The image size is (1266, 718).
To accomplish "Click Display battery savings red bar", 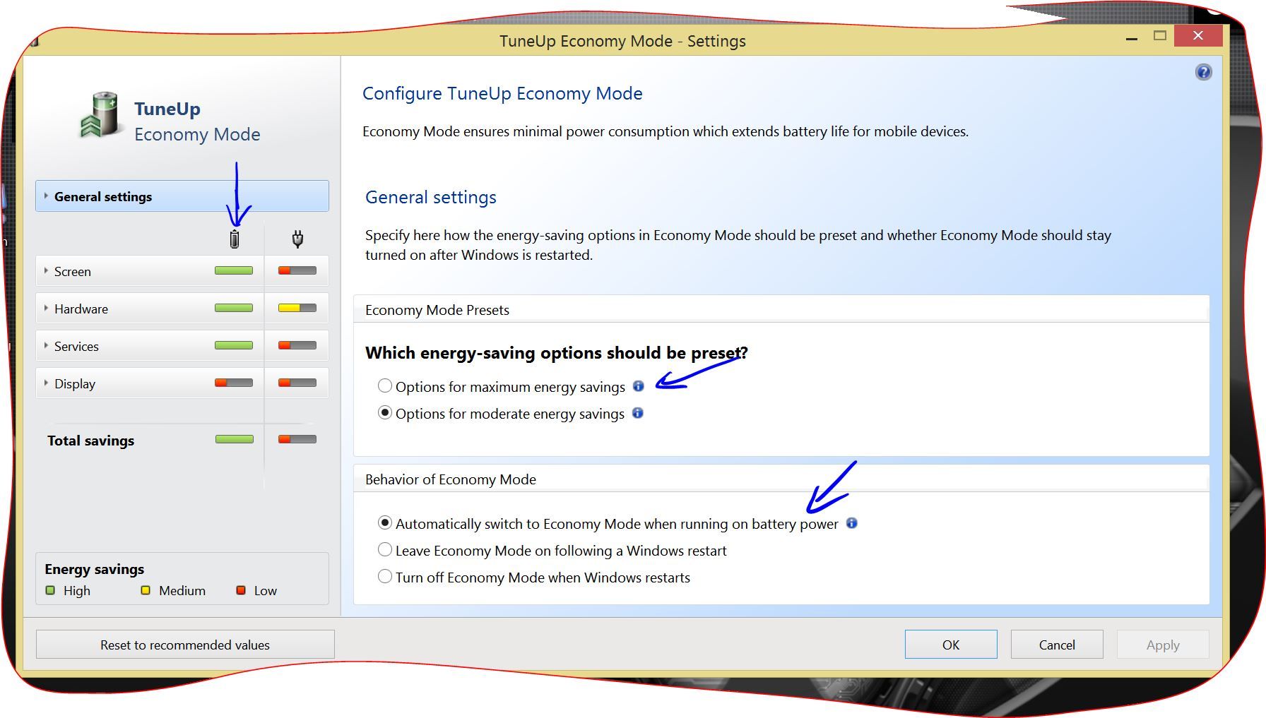I will (x=234, y=383).
